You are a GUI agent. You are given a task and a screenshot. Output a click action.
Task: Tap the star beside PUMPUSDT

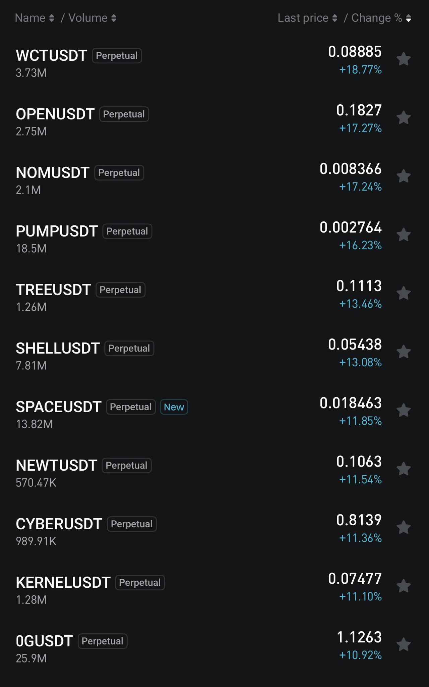point(404,234)
